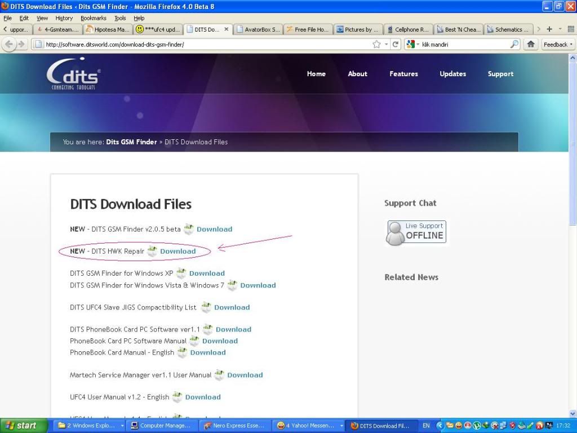Screen dimensions: 577x433
Task: Close the DITS Download tab
Action: (227, 29)
